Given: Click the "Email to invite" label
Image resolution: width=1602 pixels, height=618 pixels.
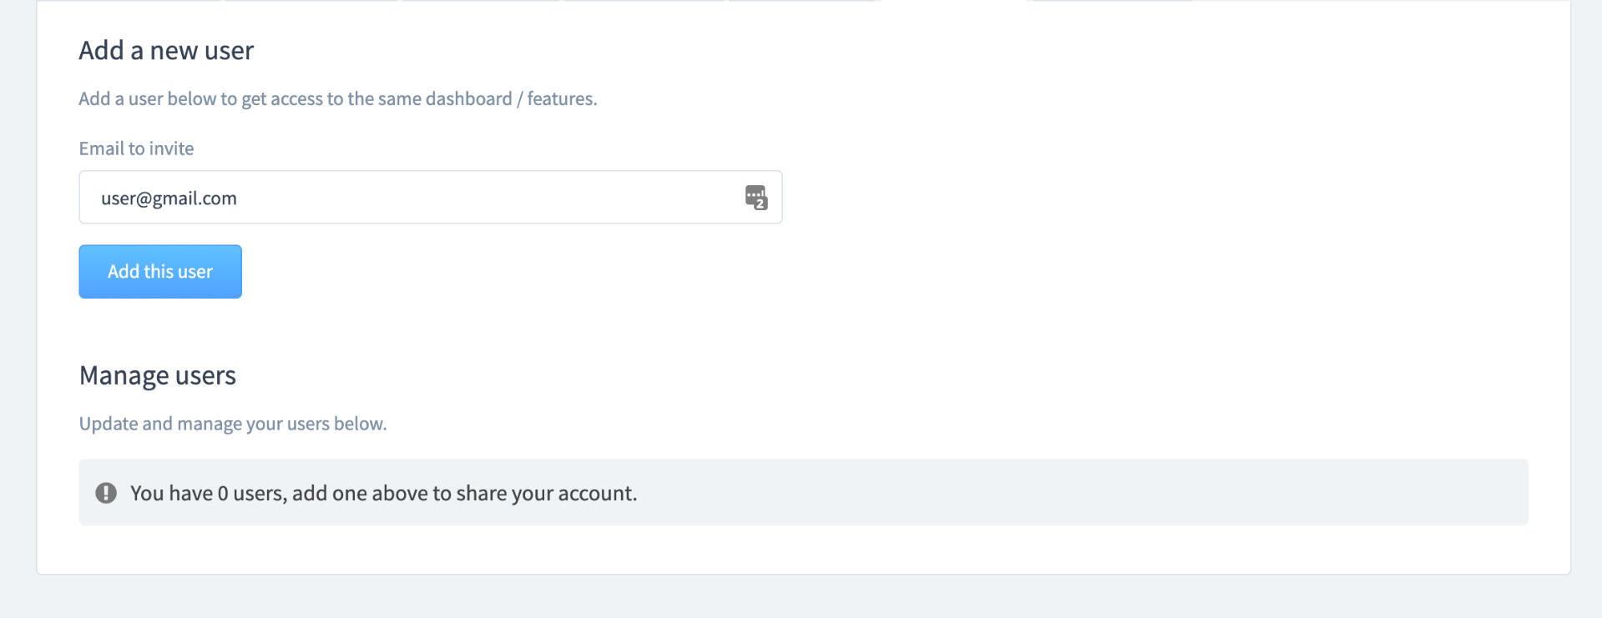Looking at the screenshot, I should [136, 148].
